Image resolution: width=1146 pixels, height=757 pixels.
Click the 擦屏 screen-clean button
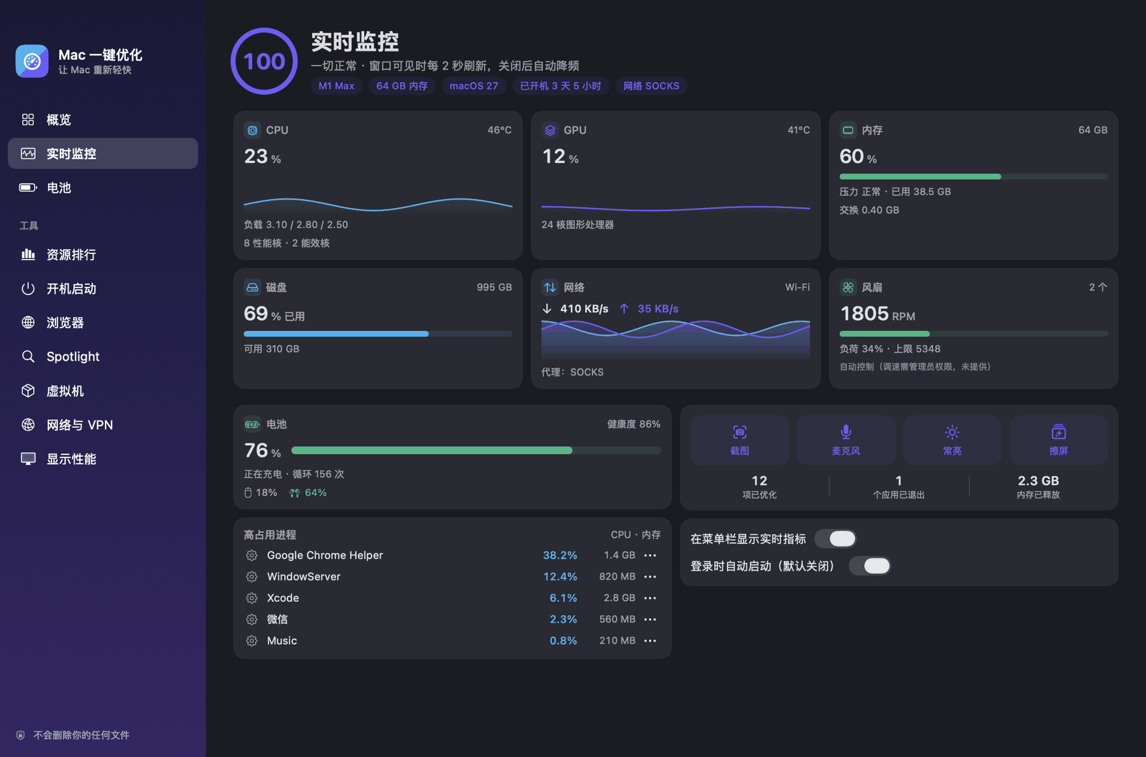pyautogui.click(x=1058, y=440)
